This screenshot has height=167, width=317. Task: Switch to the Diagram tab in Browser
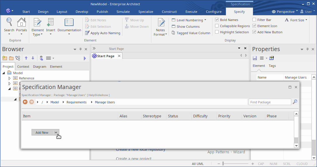coord(40,67)
